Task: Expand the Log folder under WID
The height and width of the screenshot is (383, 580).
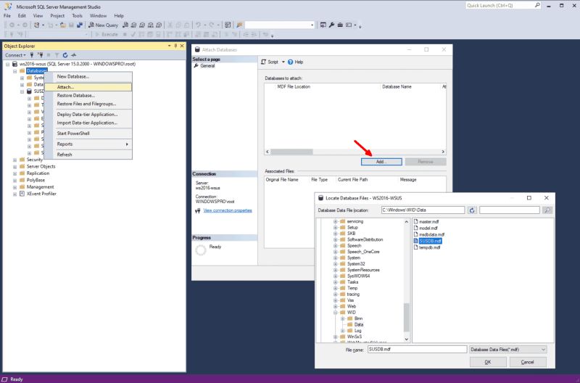Action: click(342, 331)
